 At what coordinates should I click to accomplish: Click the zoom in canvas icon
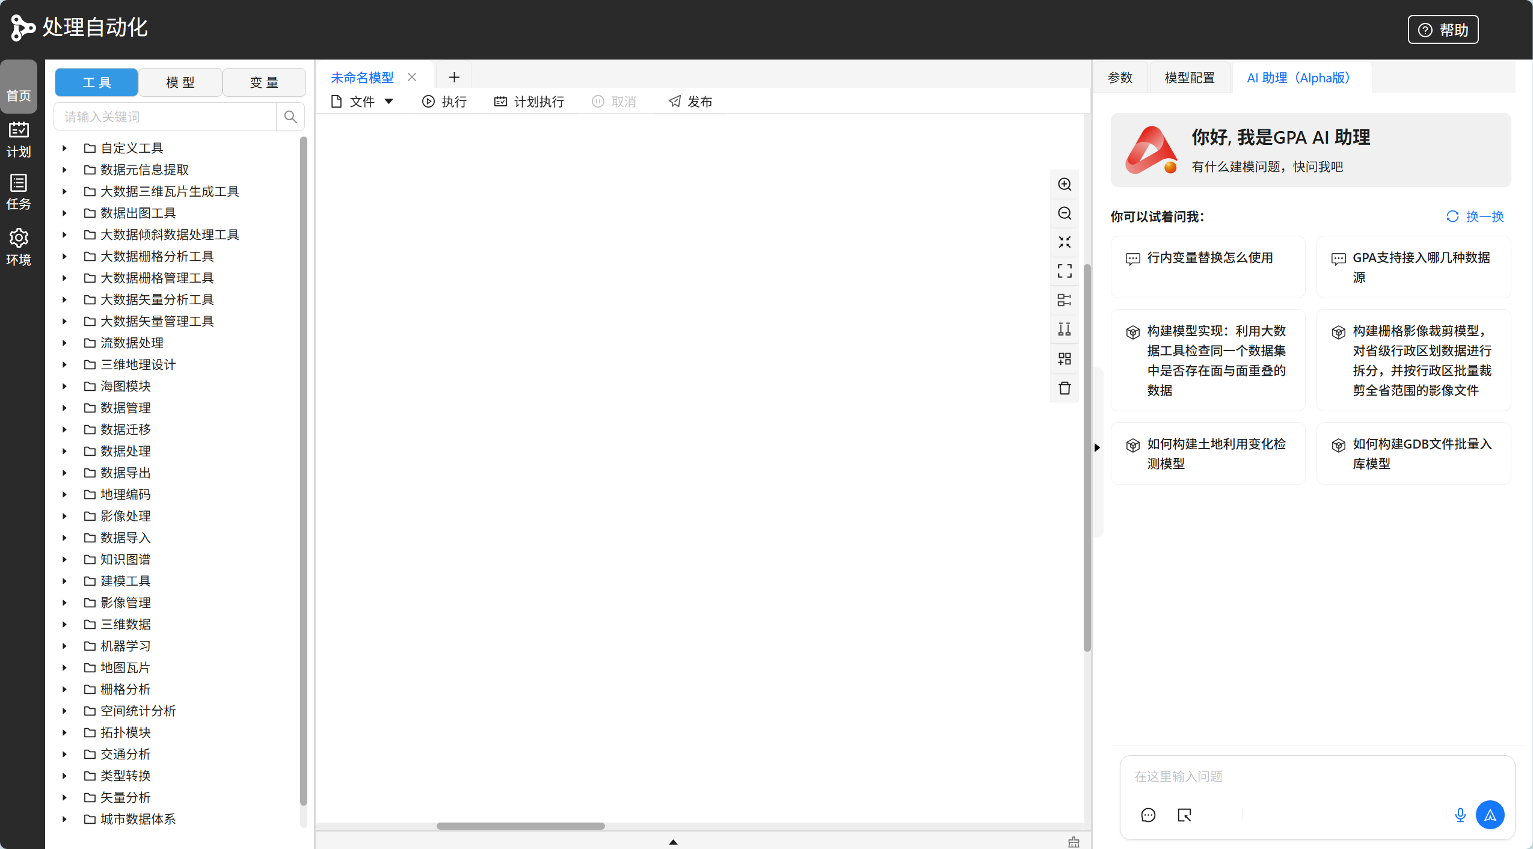[x=1064, y=185]
